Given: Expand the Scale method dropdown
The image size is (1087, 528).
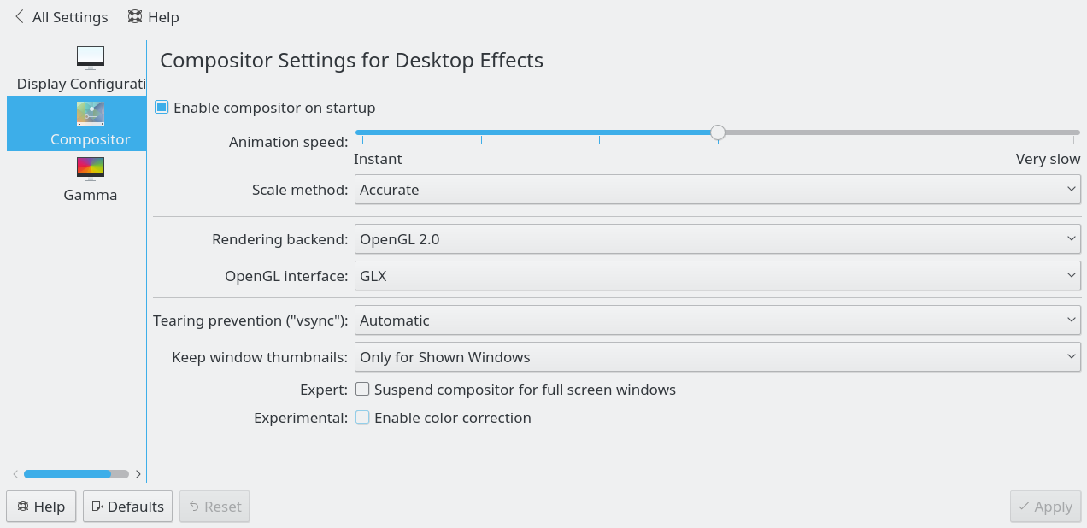Looking at the screenshot, I should [x=718, y=190].
